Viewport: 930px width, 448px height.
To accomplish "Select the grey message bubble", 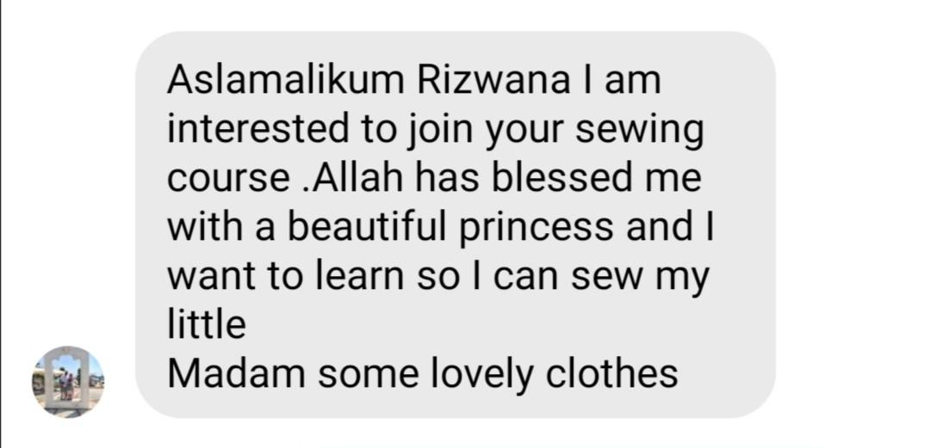I will tap(456, 224).
